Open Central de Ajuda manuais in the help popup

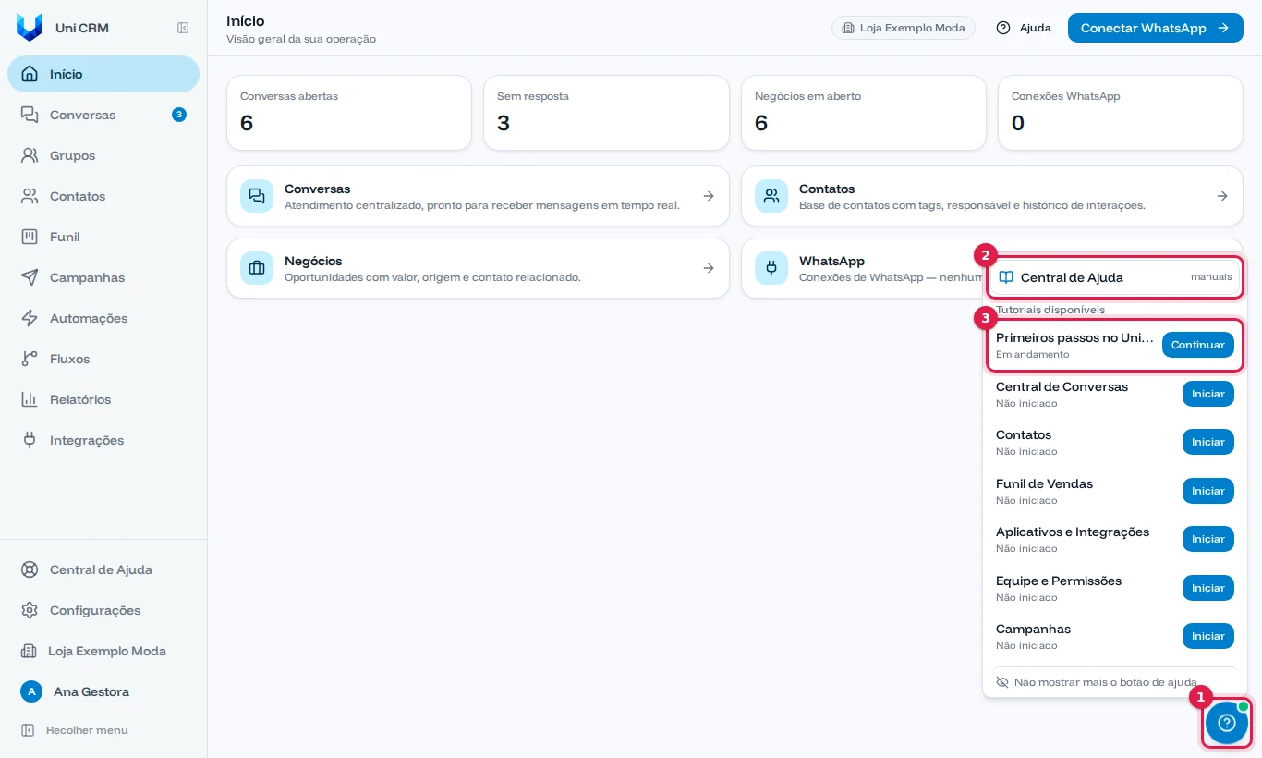click(x=1115, y=277)
